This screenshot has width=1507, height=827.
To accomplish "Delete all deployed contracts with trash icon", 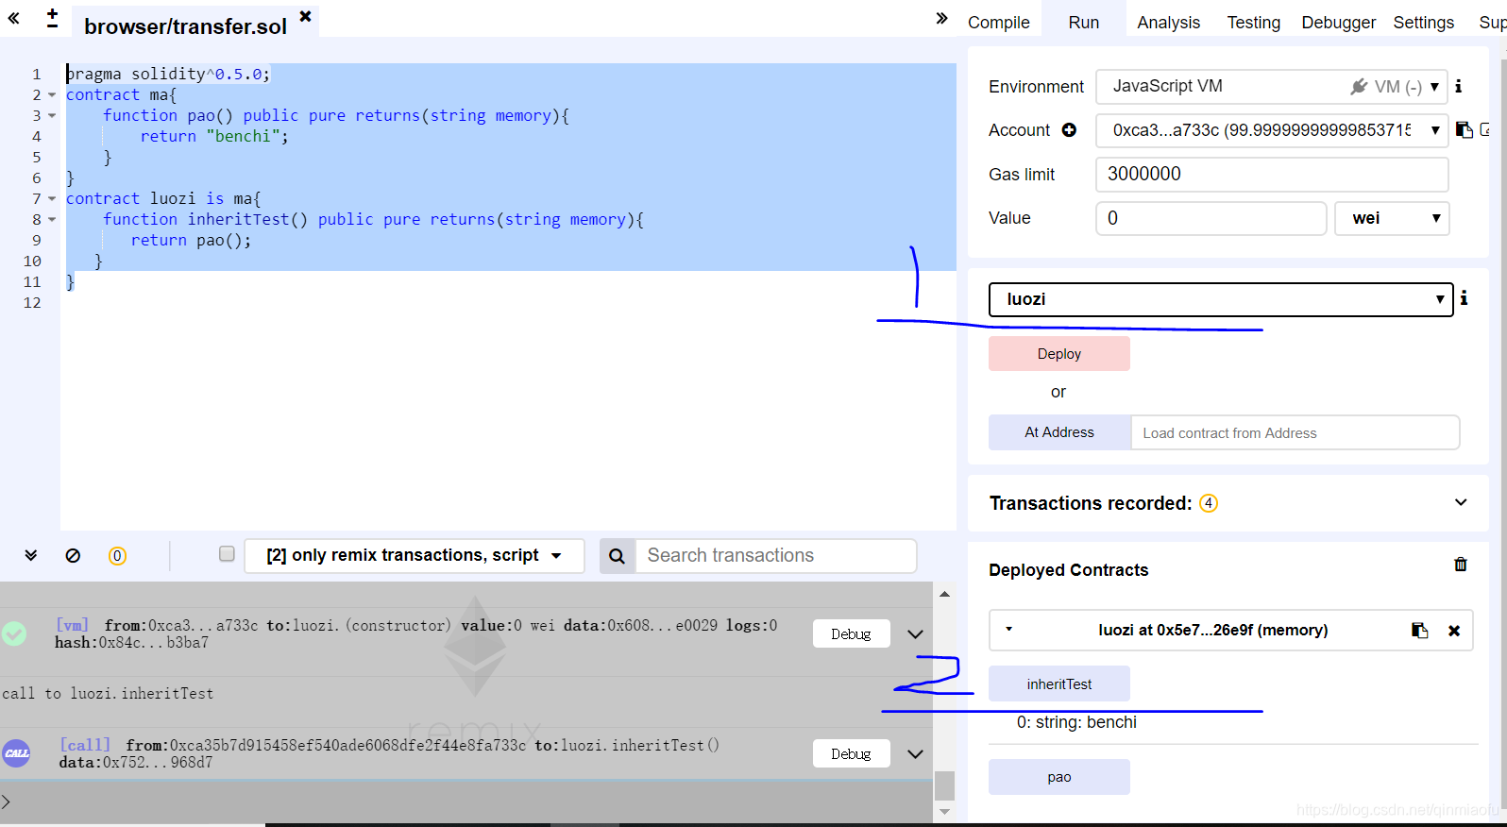I will [x=1461, y=565].
